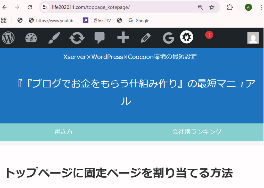The width and height of the screenshot is (264, 188).
Task: Open the 会社別ランキング menu item
Action: pyautogui.click(x=197, y=132)
